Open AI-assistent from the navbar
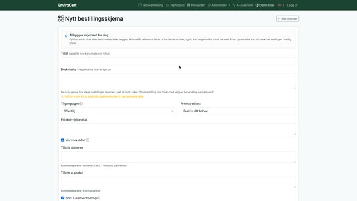The image size is (357, 201). pos(243,5)
